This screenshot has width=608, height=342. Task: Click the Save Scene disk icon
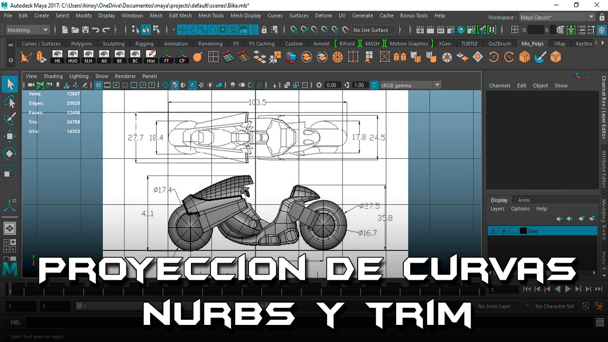(x=85, y=30)
